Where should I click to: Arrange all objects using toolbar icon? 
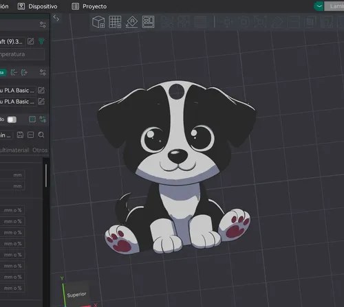click(148, 22)
